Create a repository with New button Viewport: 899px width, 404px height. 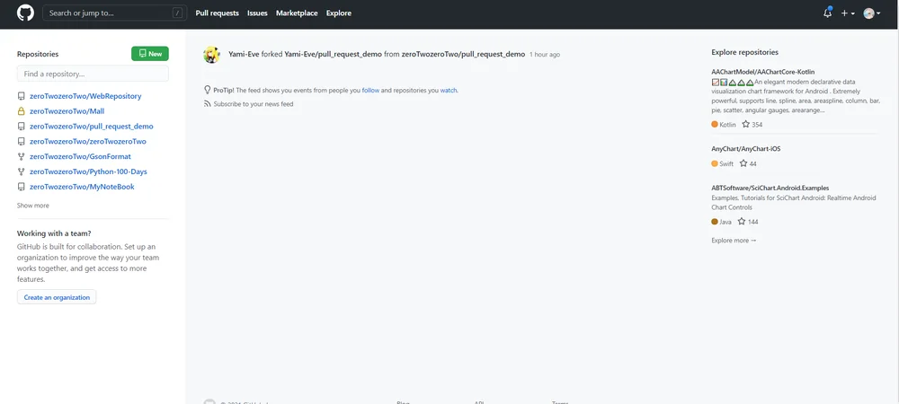tap(150, 54)
